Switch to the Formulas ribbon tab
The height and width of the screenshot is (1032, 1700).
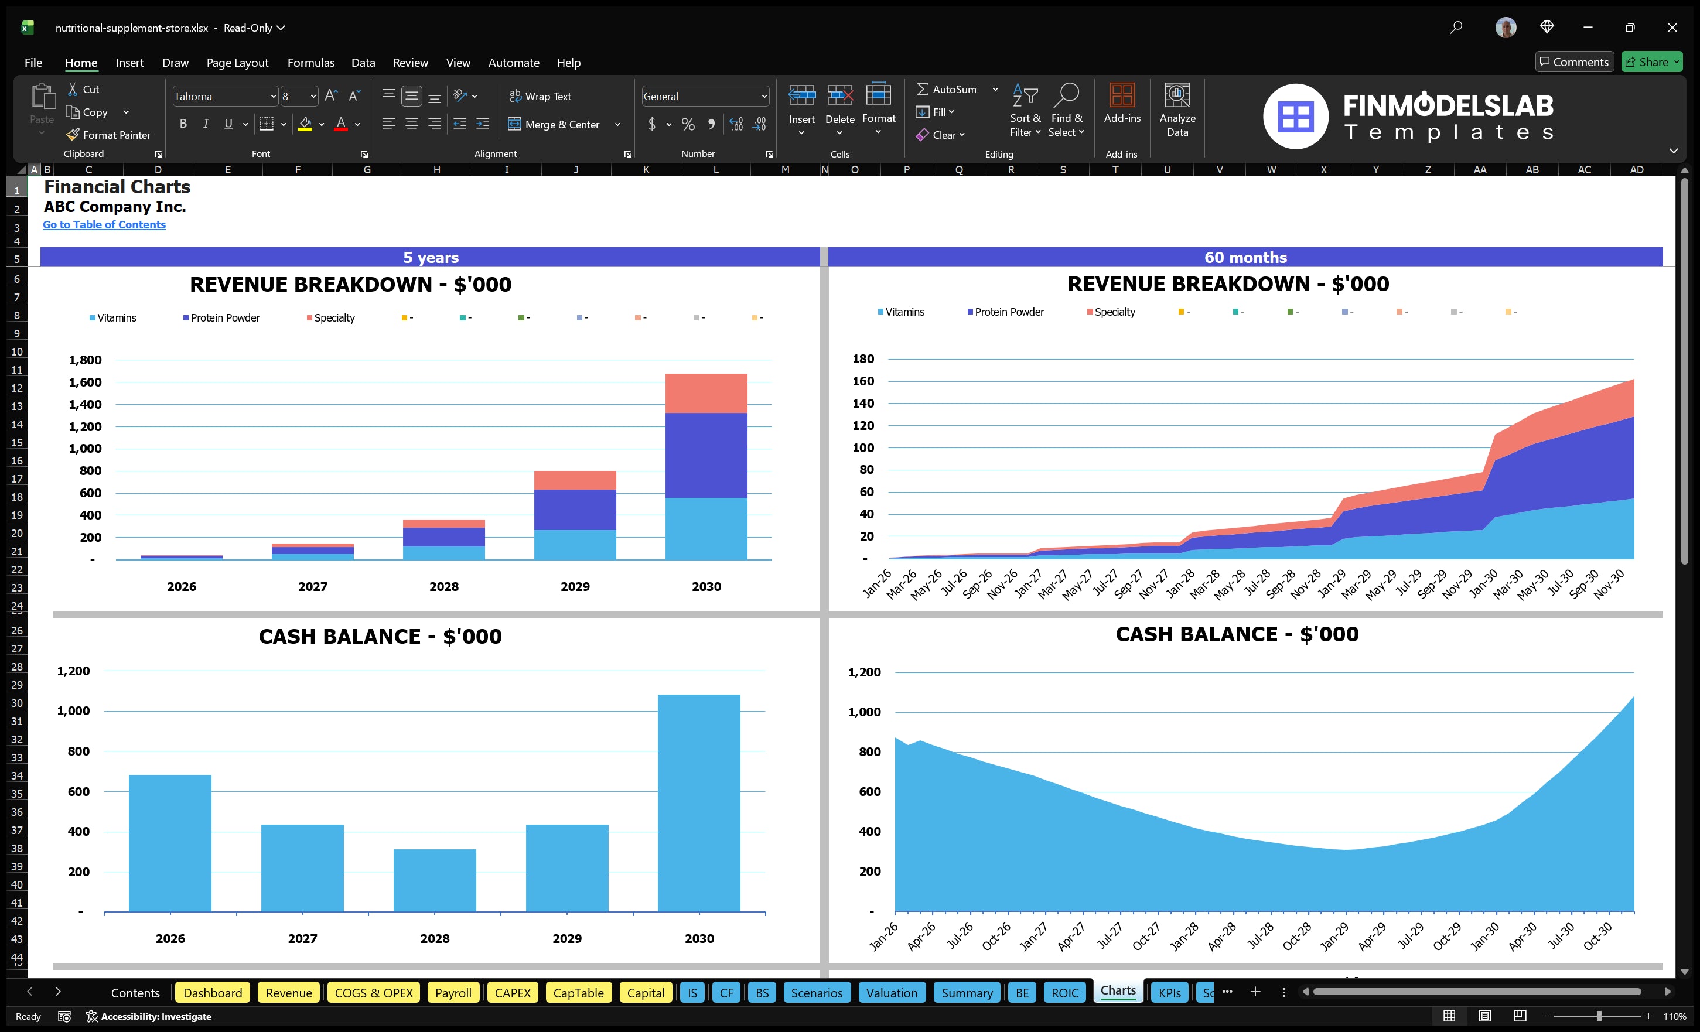coord(310,63)
